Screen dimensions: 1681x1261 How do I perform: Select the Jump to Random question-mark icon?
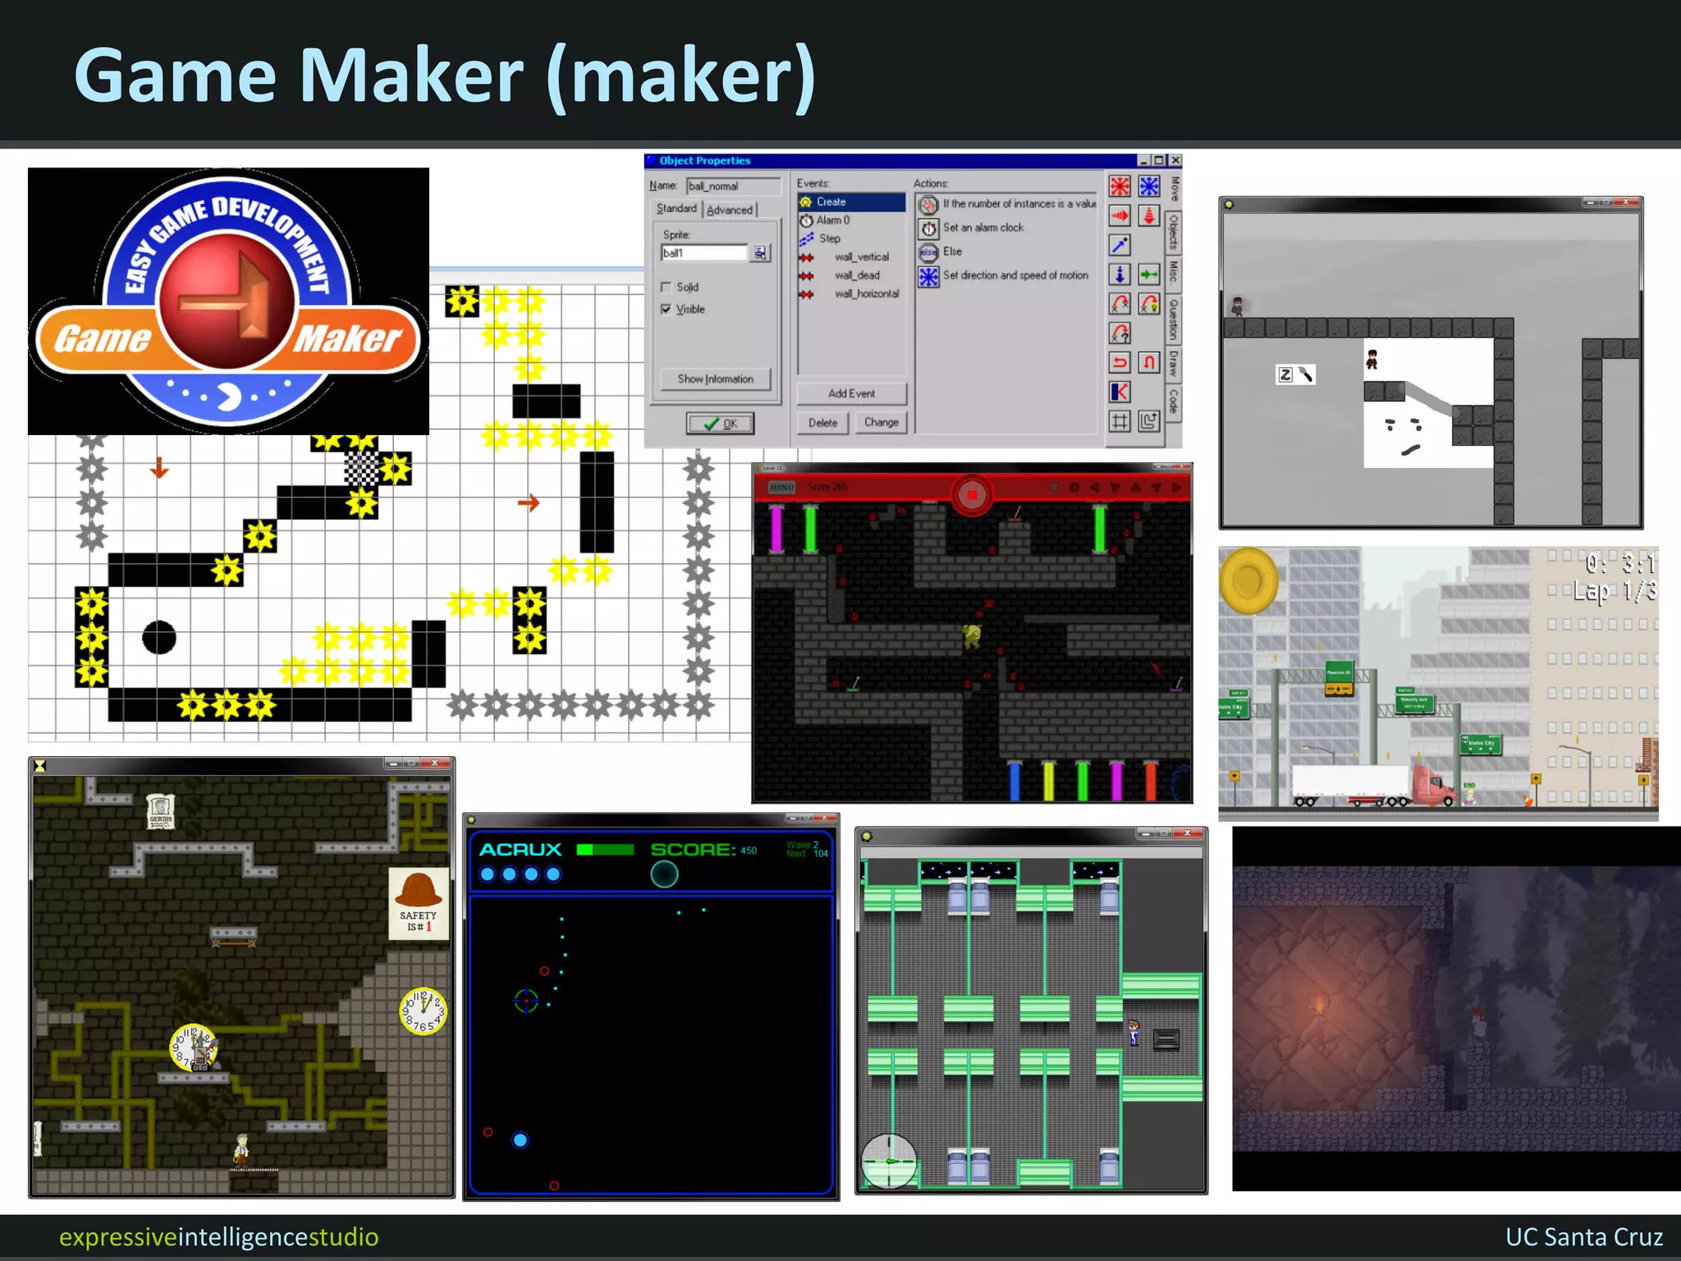(1120, 333)
